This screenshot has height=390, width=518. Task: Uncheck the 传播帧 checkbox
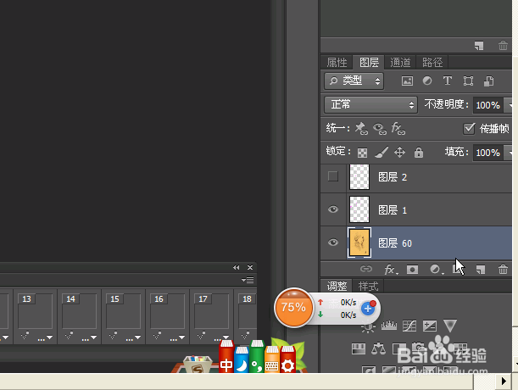coord(469,128)
